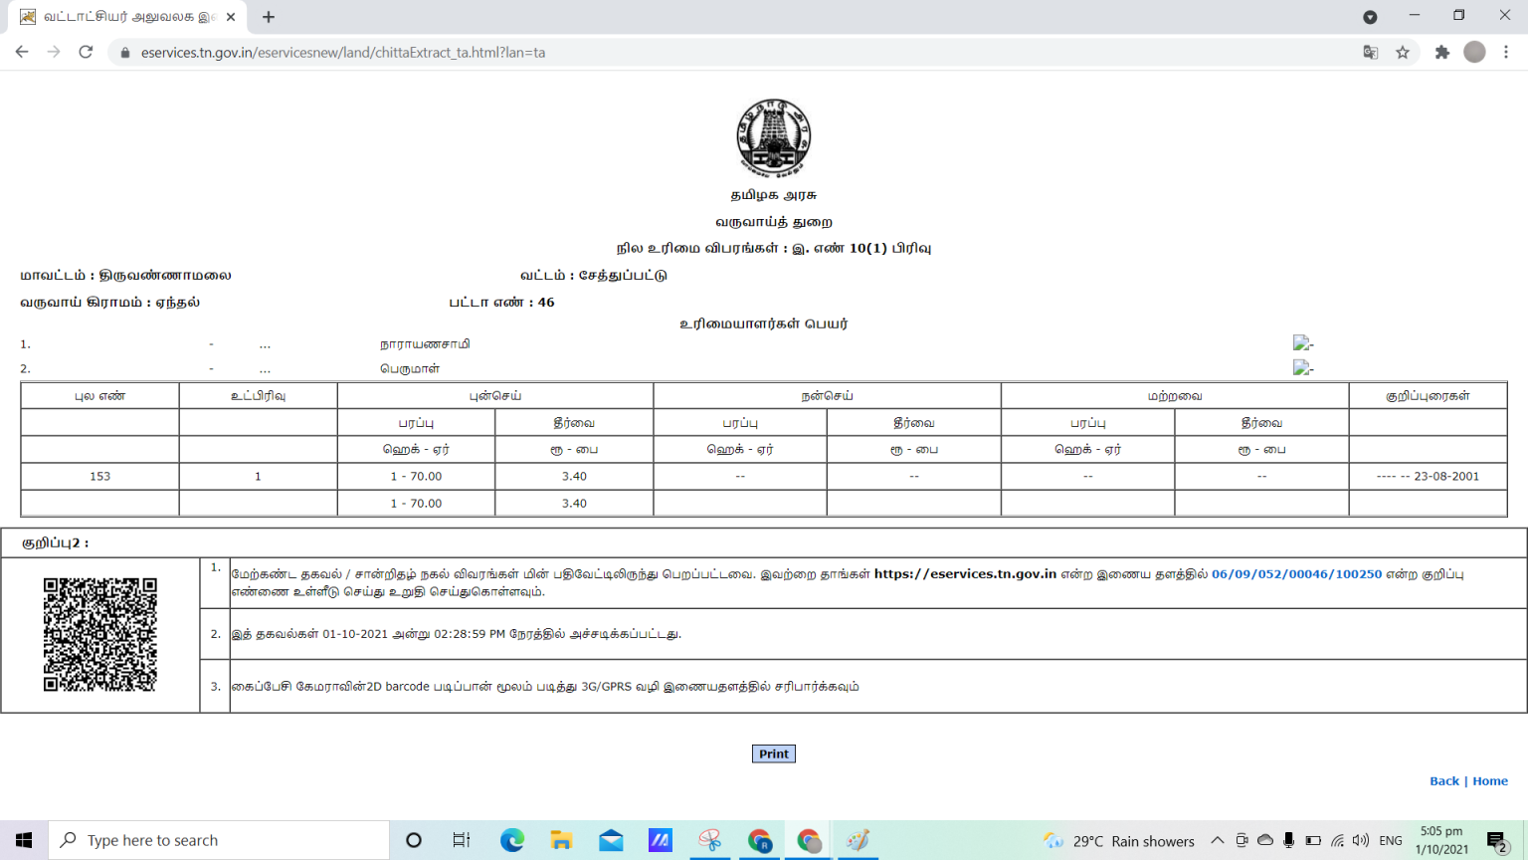The image size is (1528, 860).
Task: Open File Explorer from the taskbar
Action: coord(561,840)
